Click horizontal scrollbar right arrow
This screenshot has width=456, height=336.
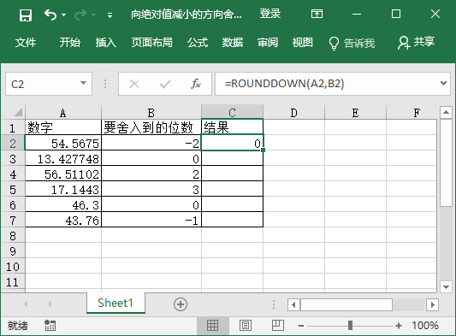pos(432,304)
